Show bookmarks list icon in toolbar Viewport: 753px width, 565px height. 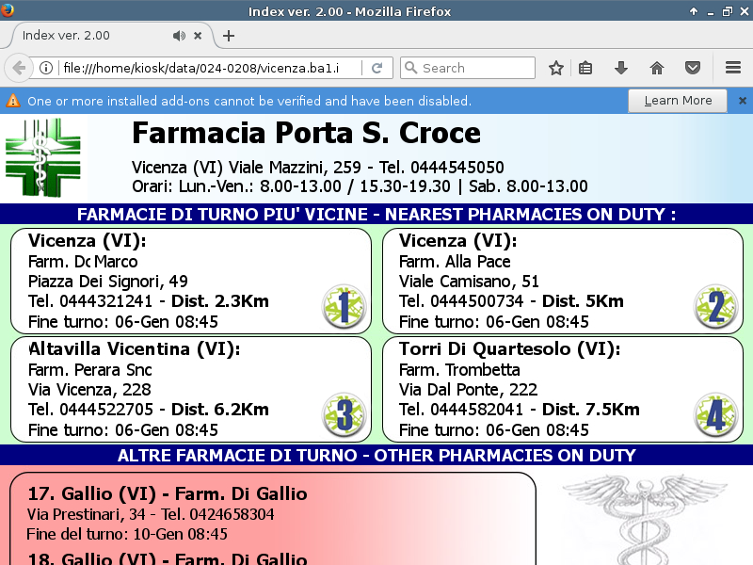pos(585,68)
